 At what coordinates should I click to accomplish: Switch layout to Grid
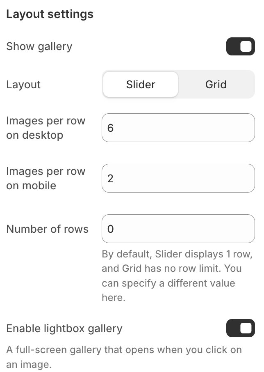[x=216, y=85]
